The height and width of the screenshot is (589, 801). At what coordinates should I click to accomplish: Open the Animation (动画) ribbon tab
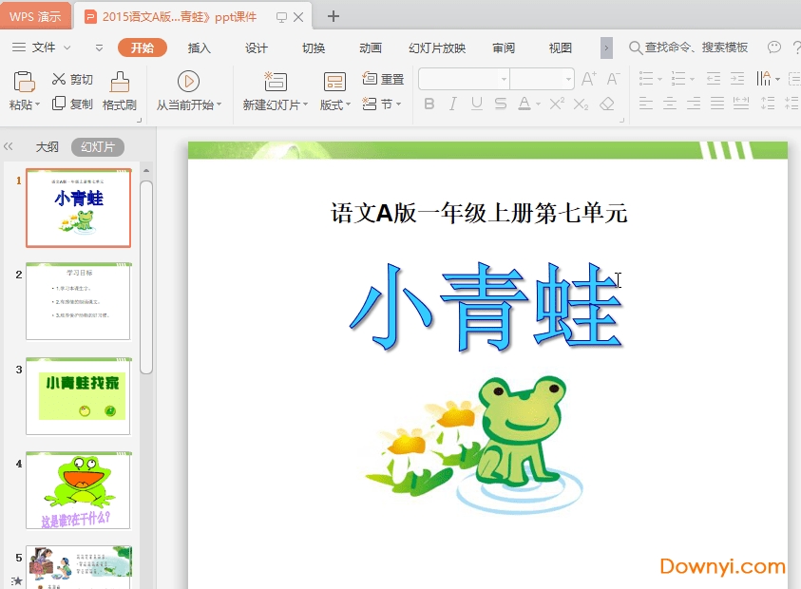point(371,48)
